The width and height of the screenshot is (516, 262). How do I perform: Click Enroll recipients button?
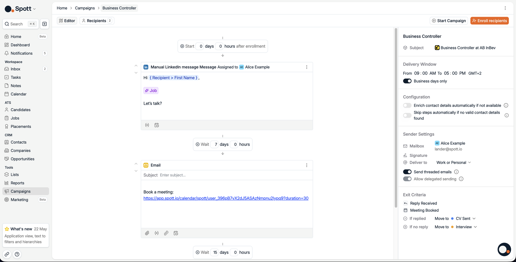click(x=489, y=21)
